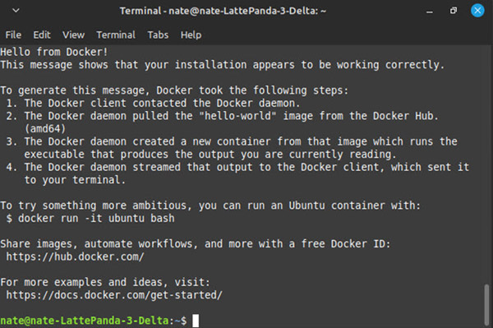Click the 'Hello from Docker!' line
The height and width of the screenshot is (328, 493).
click(54, 52)
